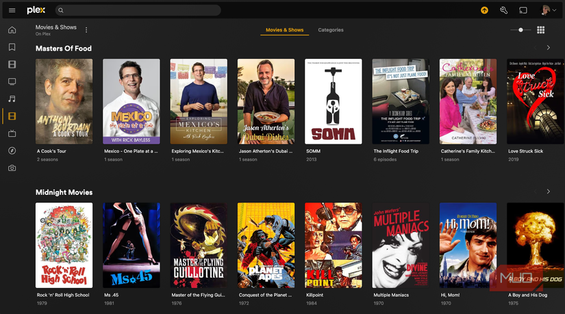Open the Photos camera icon in sidebar
This screenshot has height=314, width=565.
coord(12,168)
